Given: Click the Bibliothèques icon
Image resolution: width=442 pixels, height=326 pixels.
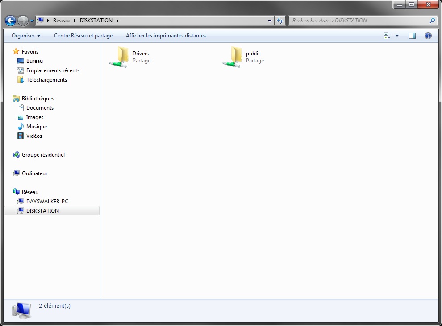Looking at the screenshot, I should (x=16, y=99).
